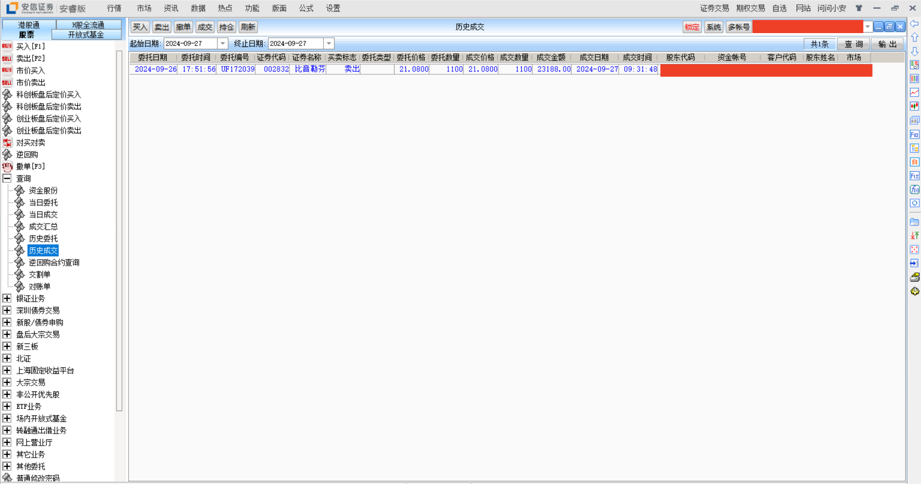921x484 pixels.
Task: Open the 终止日期 date dropdown arrow
Action: [329, 44]
